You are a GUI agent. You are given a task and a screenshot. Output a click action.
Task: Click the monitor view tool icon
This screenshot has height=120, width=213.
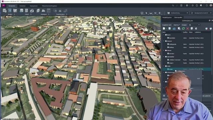142,13
